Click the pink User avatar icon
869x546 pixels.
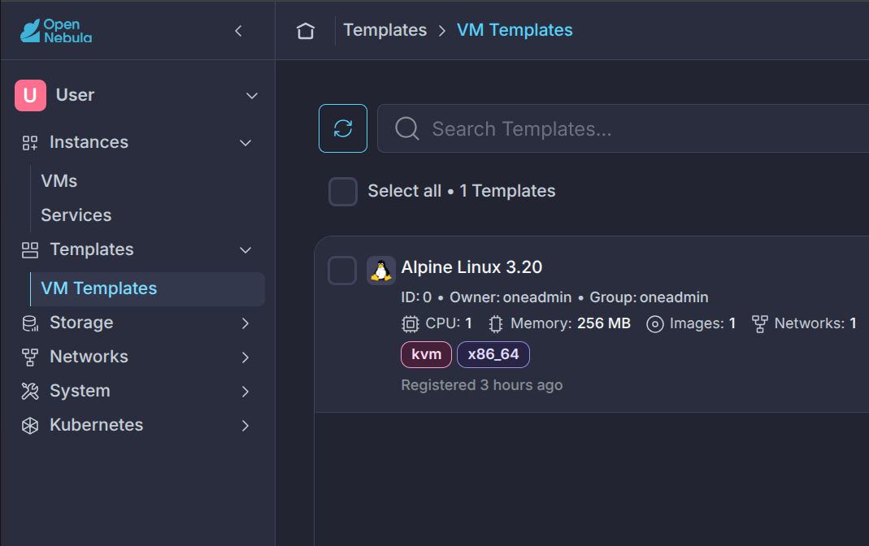point(30,95)
